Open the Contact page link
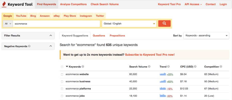 coord(211,4)
